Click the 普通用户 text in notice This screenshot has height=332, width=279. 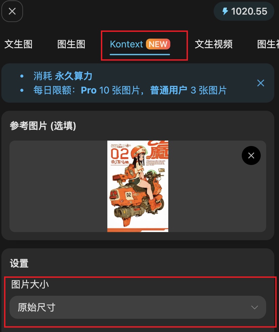[169, 90]
